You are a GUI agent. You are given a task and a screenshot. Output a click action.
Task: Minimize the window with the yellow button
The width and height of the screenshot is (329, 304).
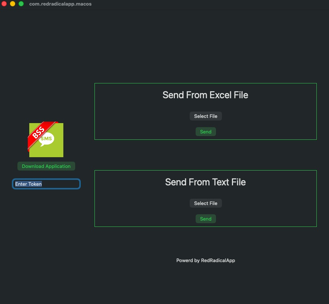pyautogui.click(x=13, y=4)
